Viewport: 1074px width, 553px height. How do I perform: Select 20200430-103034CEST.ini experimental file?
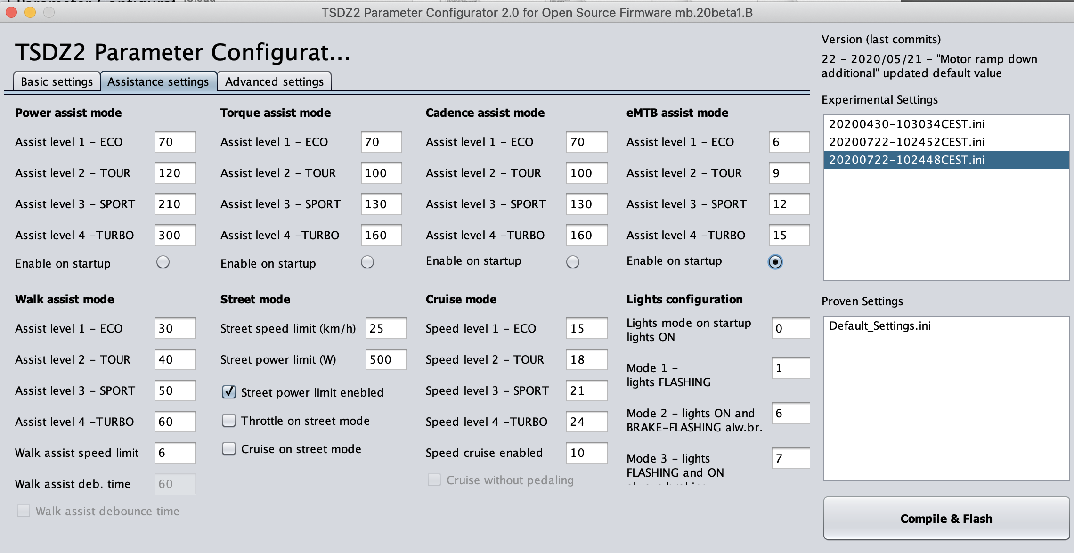946,124
